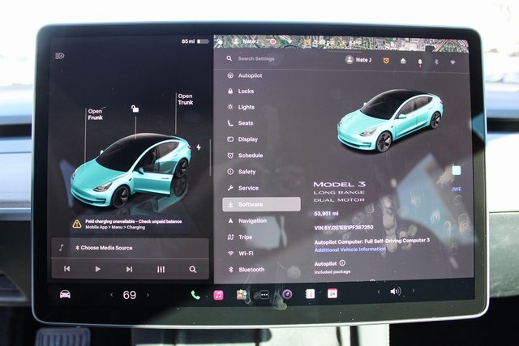
Task: Open the calendar app in the bottom bar
Action: (332, 293)
